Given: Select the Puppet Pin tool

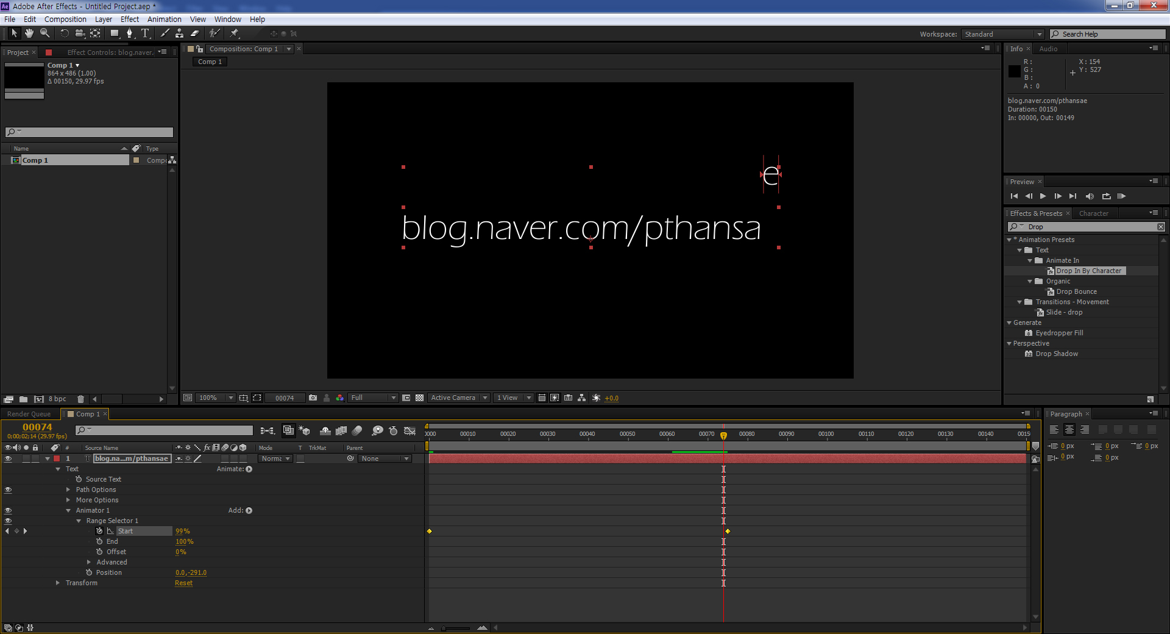Looking at the screenshot, I should (235, 34).
